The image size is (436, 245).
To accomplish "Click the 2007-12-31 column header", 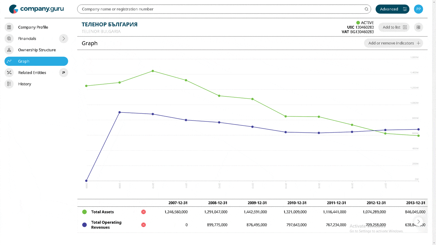I will pos(178,203).
